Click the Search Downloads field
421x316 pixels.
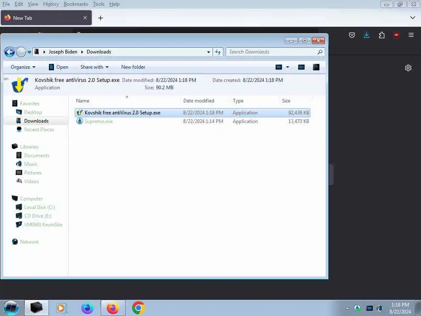[275, 52]
